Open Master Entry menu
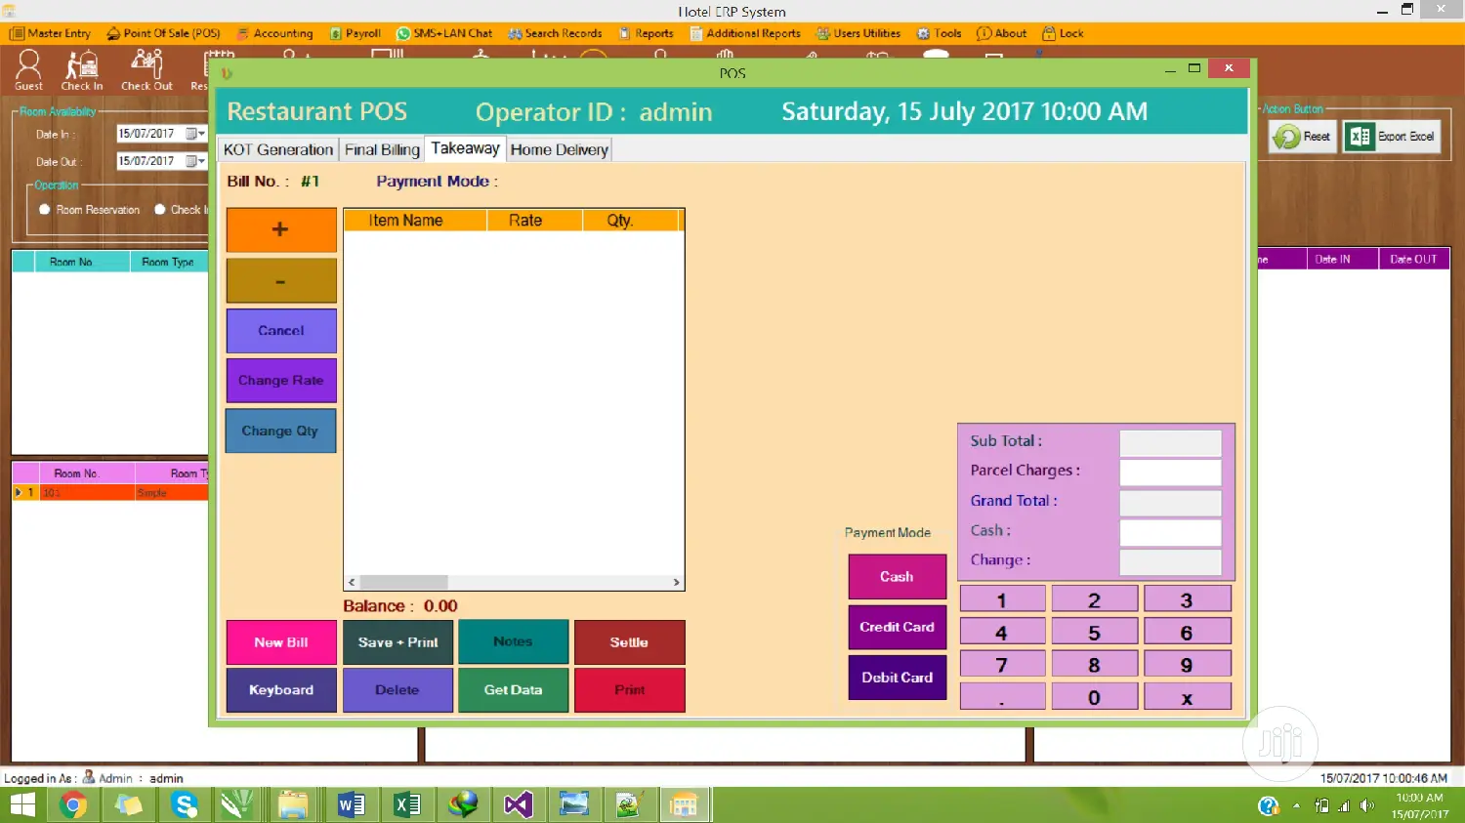Image resolution: width=1465 pixels, height=823 pixels. [x=51, y=33]
